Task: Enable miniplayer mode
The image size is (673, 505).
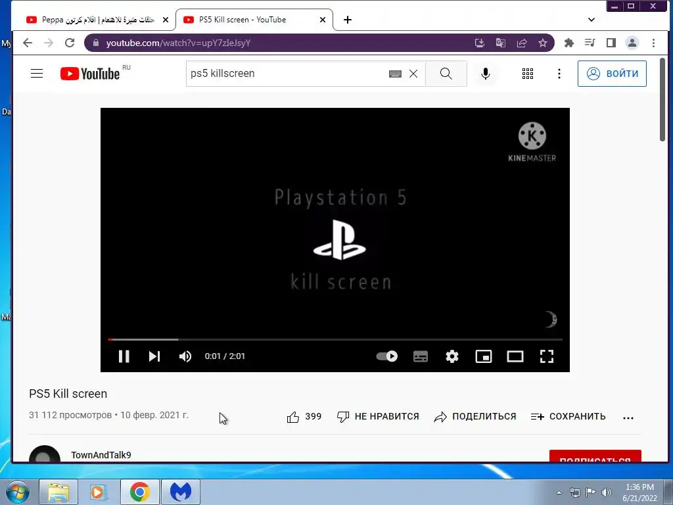Action: coord(484,356)
